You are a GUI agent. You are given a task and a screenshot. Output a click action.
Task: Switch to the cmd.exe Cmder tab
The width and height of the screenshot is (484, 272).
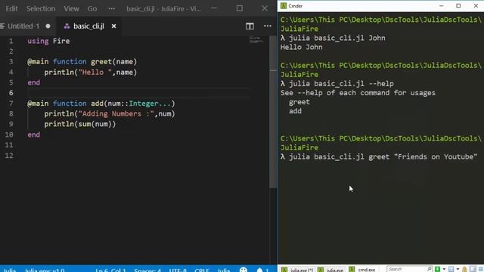click(362, 269)
